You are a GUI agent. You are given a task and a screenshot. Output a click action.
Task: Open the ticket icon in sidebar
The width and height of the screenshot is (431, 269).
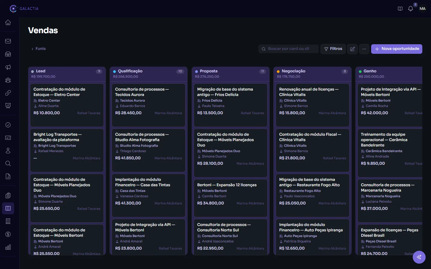(x=8, y=138)
